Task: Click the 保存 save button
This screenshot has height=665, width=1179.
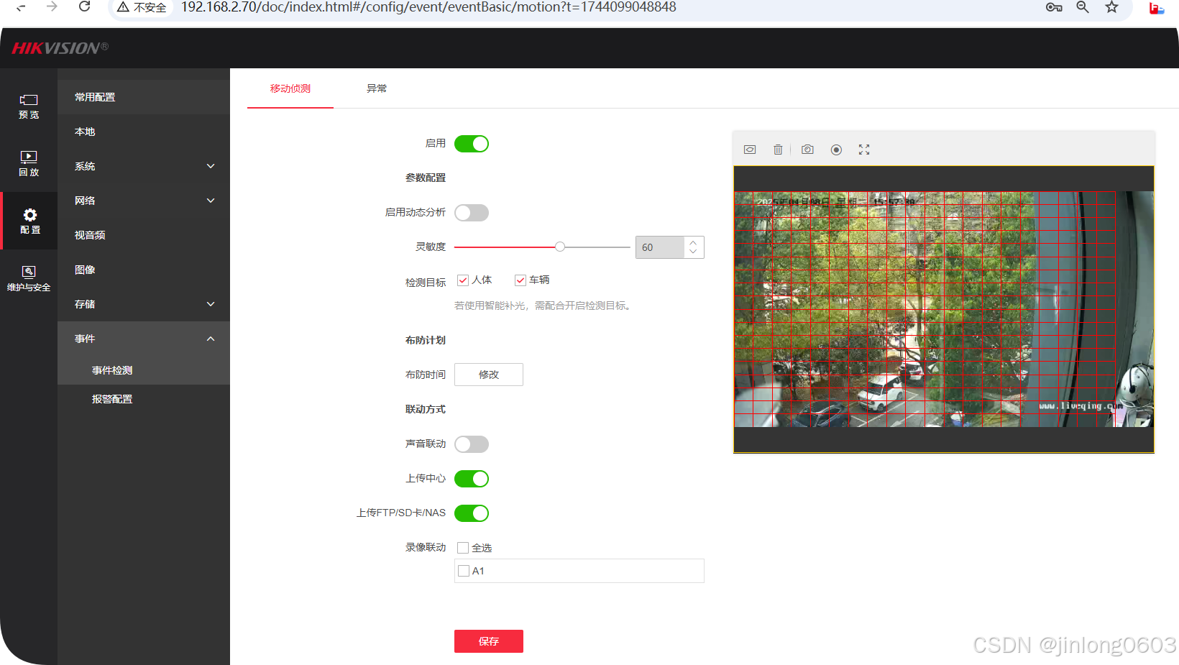Action: tap(488, 641)
